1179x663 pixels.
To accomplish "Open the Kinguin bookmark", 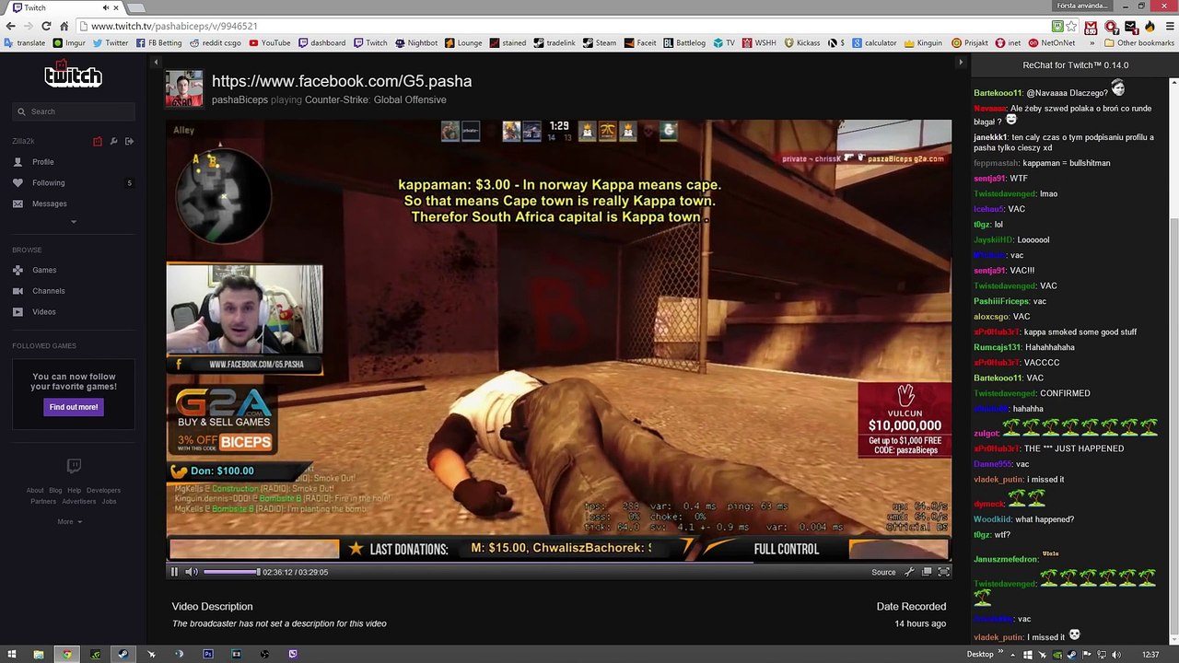I will pos(923,43).
